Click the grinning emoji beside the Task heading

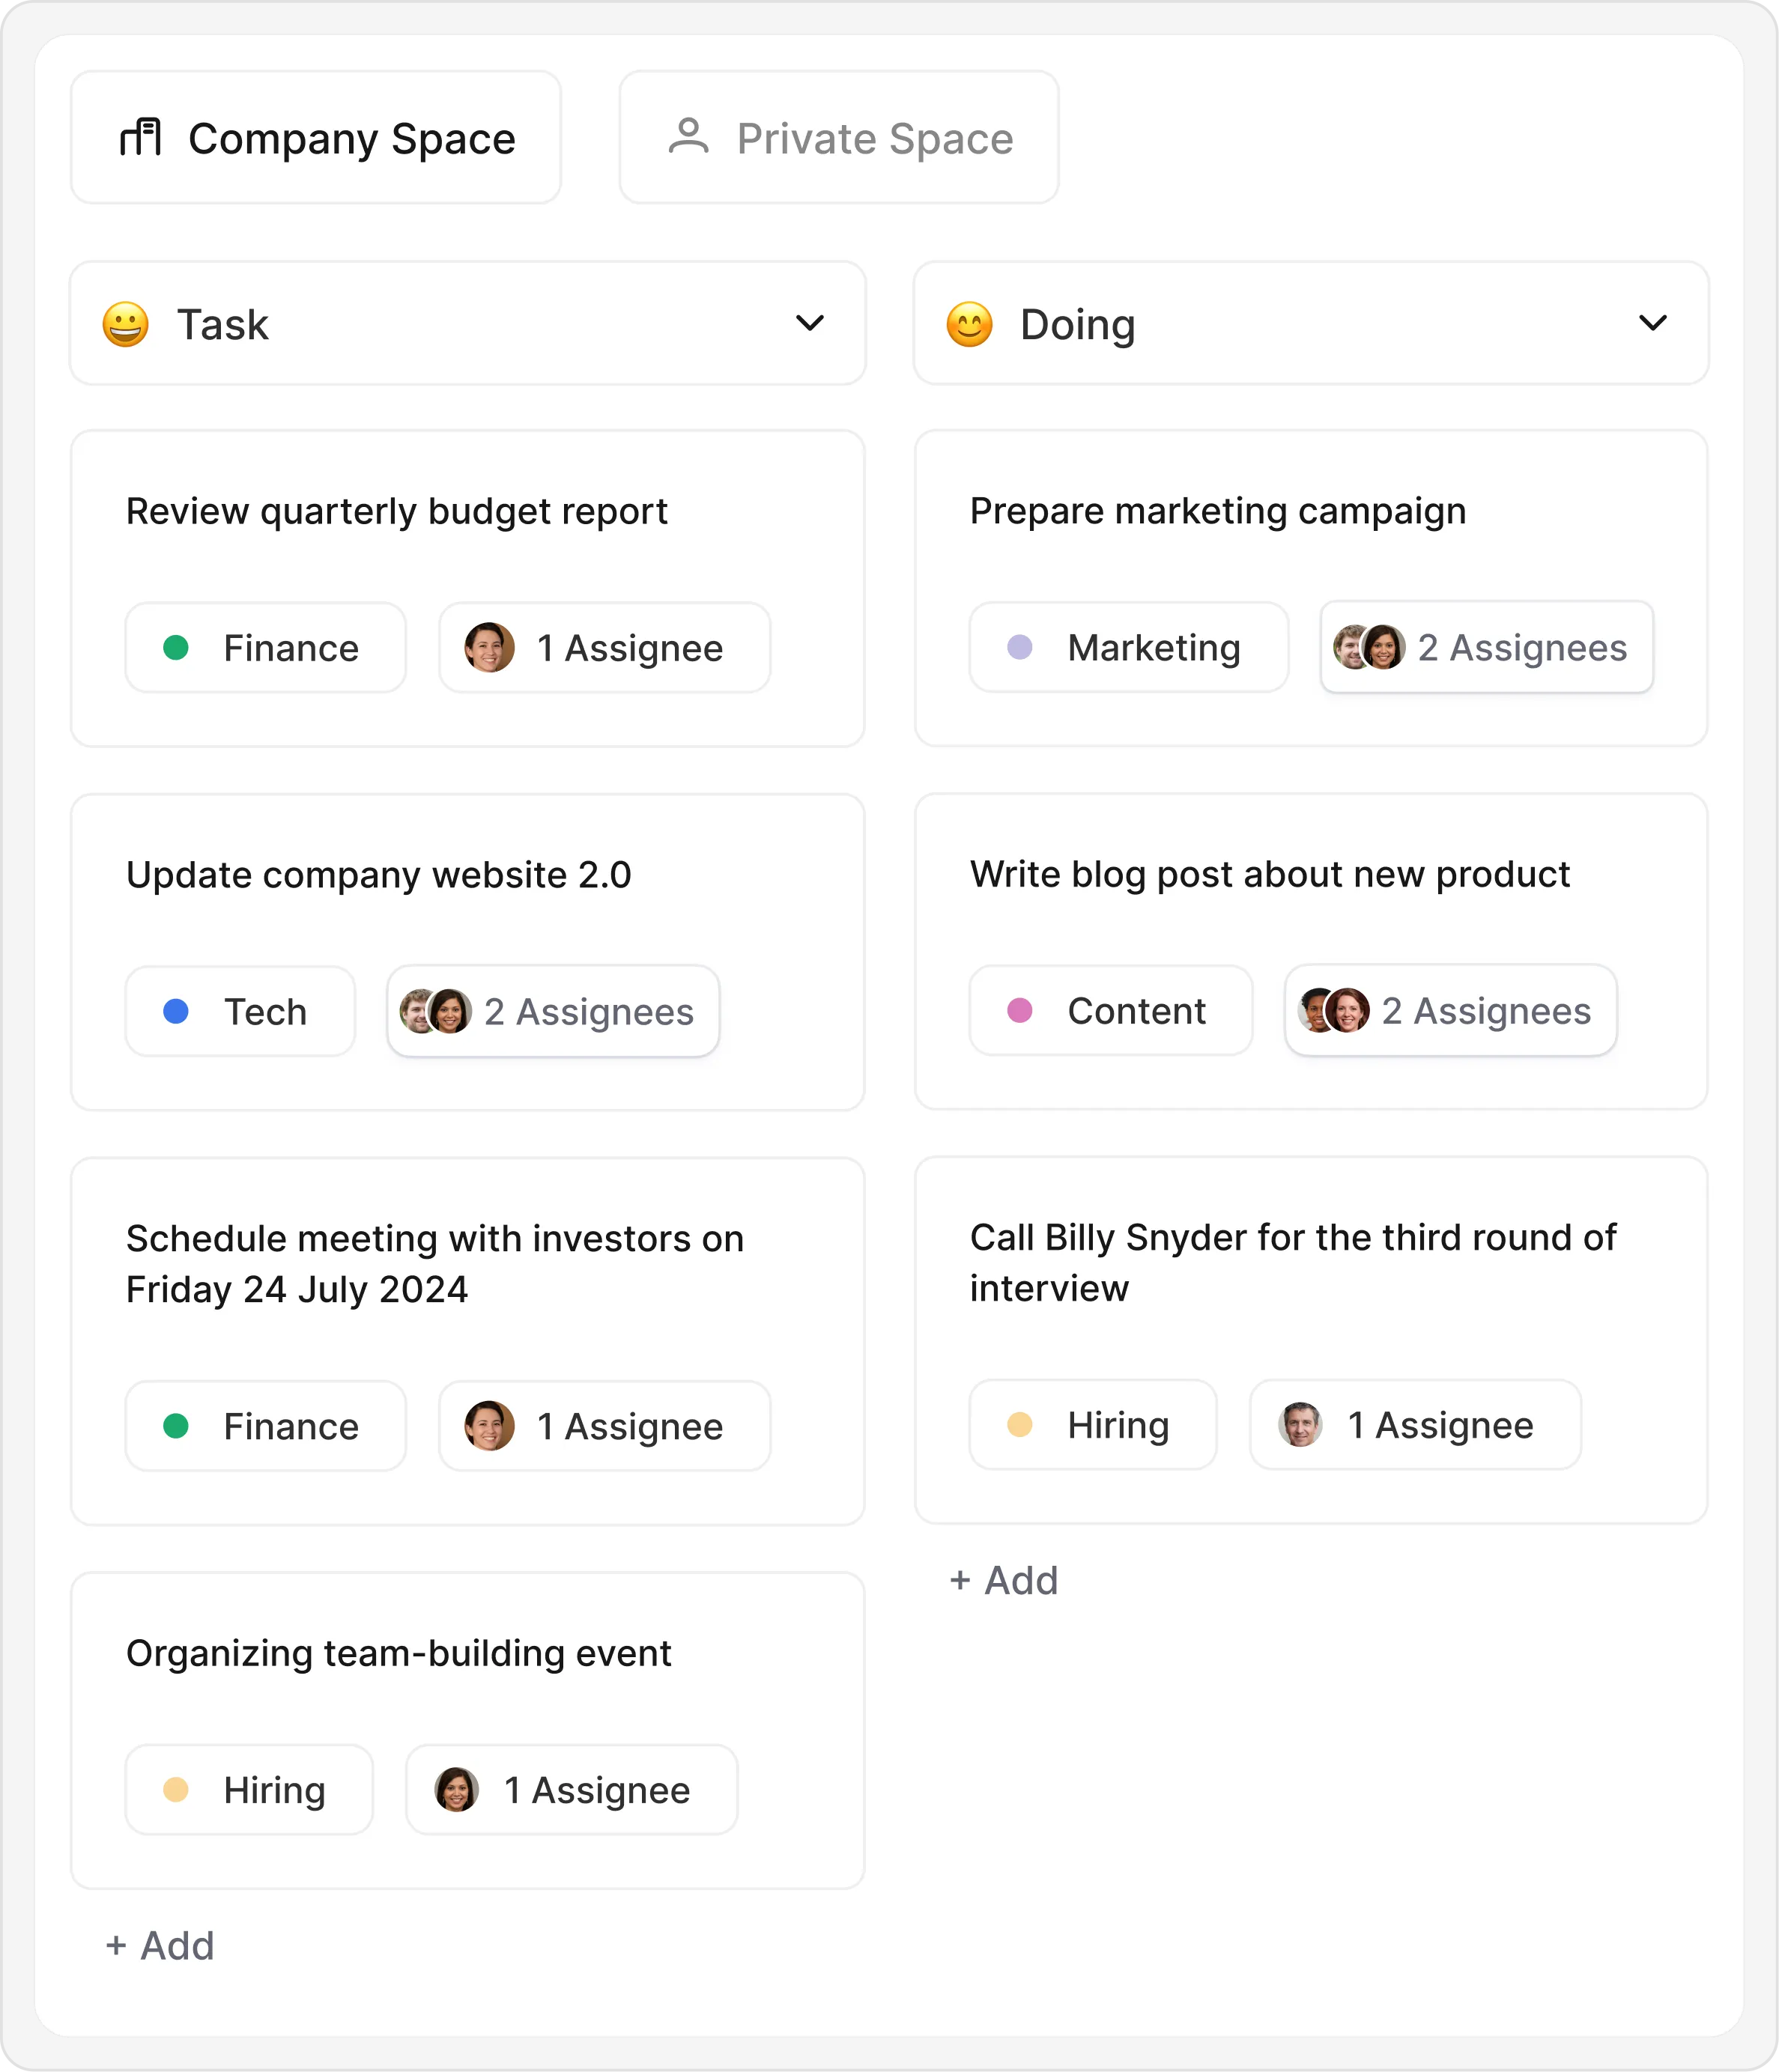(126, 325)
